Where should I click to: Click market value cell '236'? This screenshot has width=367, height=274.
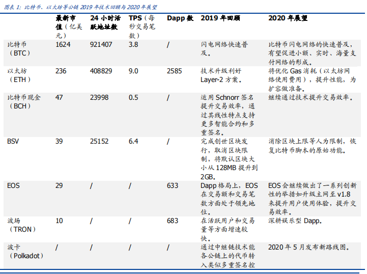point(61,71)
